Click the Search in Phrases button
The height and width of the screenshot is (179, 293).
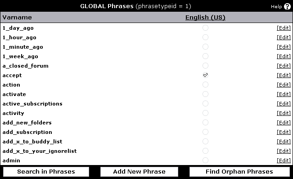point(46,172)
